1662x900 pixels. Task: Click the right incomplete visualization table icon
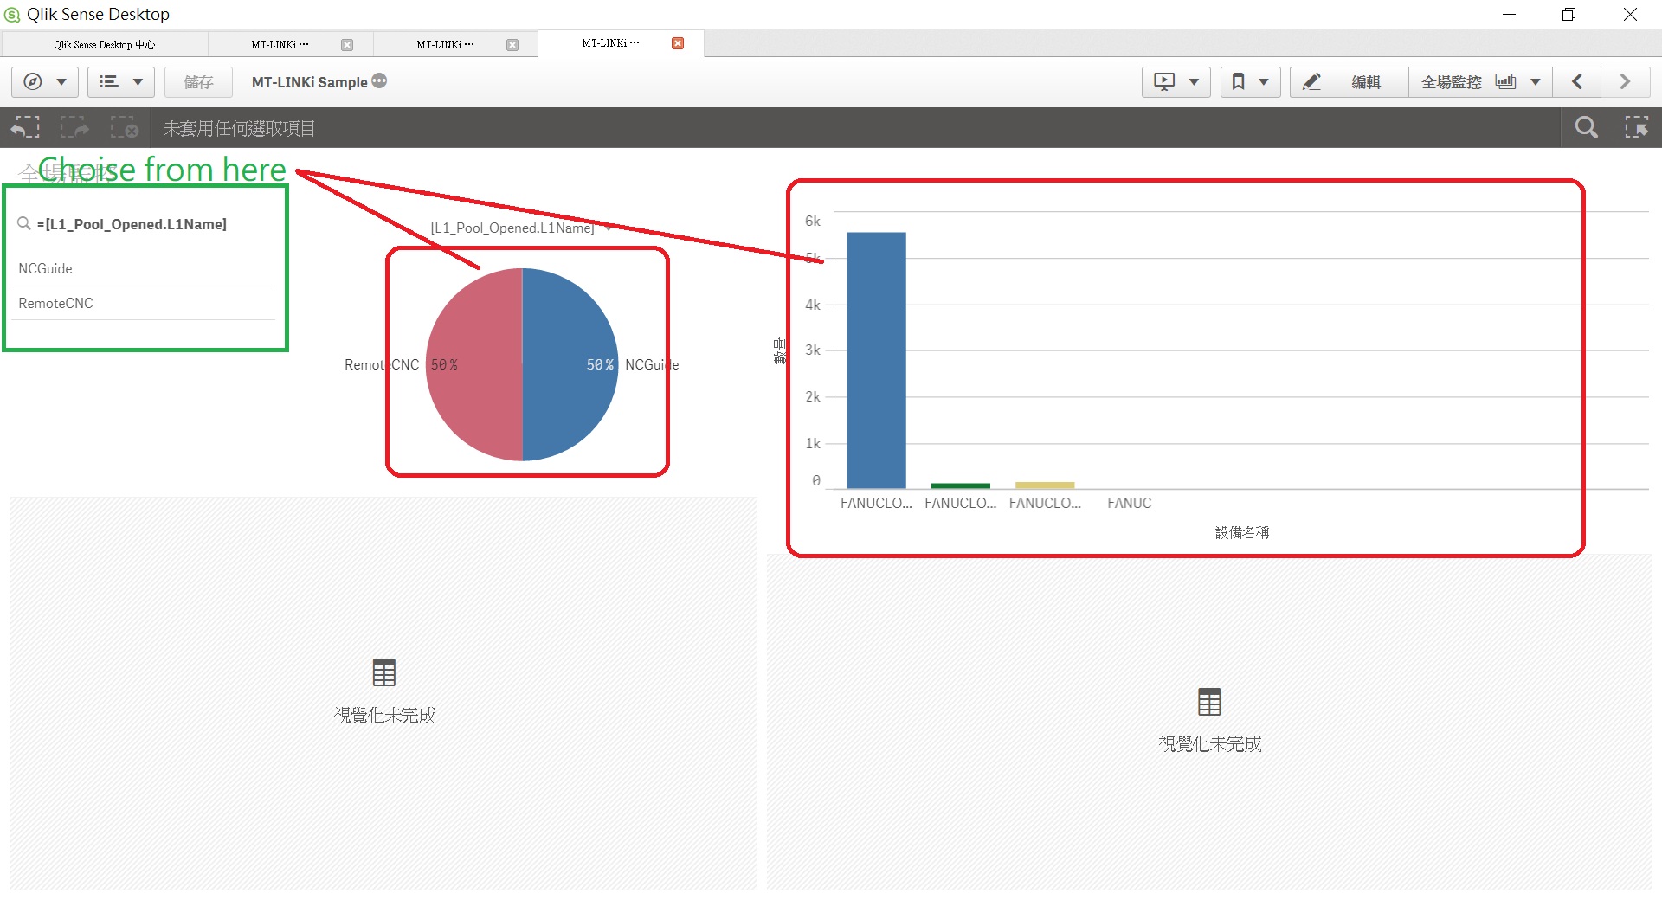click(x=1209, y=702)
